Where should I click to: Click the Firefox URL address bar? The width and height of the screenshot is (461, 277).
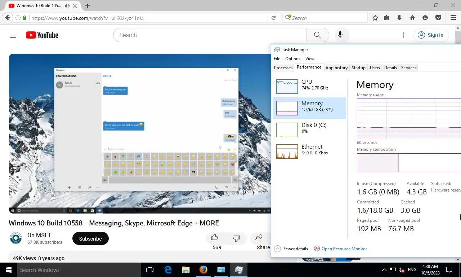click(148, 18)
